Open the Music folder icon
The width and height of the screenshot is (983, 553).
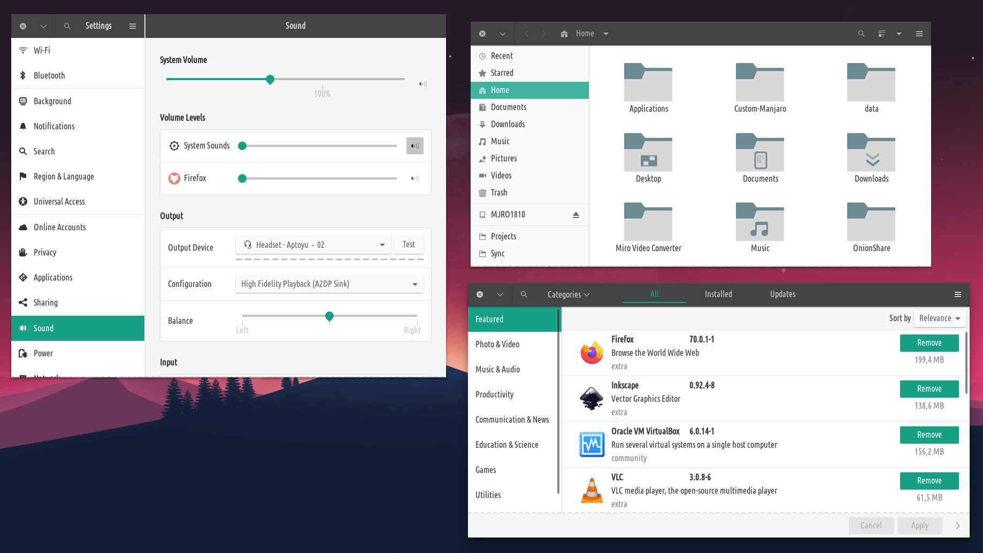pos(759,222)
